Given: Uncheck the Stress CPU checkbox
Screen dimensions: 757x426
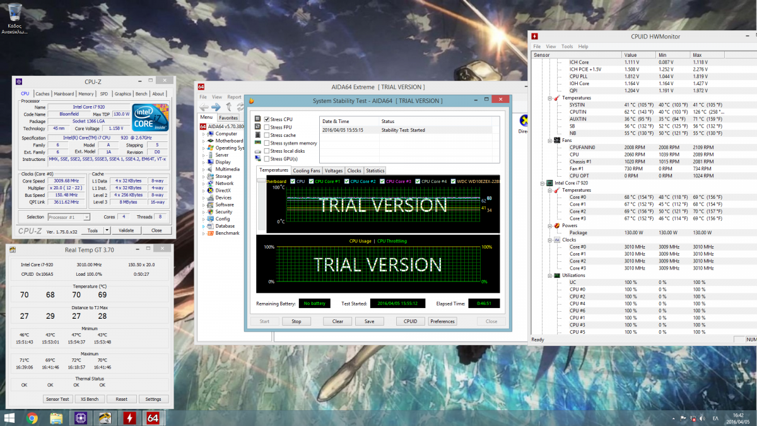Looking at the screenshot, I should (x=267, y=119).
